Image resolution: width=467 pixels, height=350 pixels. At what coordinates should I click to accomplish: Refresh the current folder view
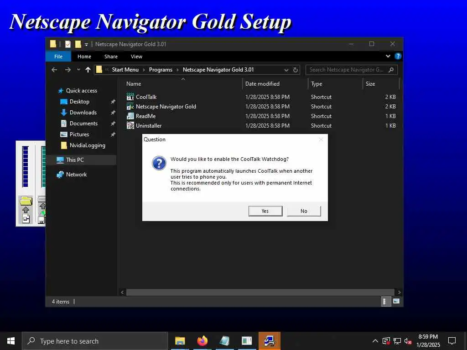295,70
